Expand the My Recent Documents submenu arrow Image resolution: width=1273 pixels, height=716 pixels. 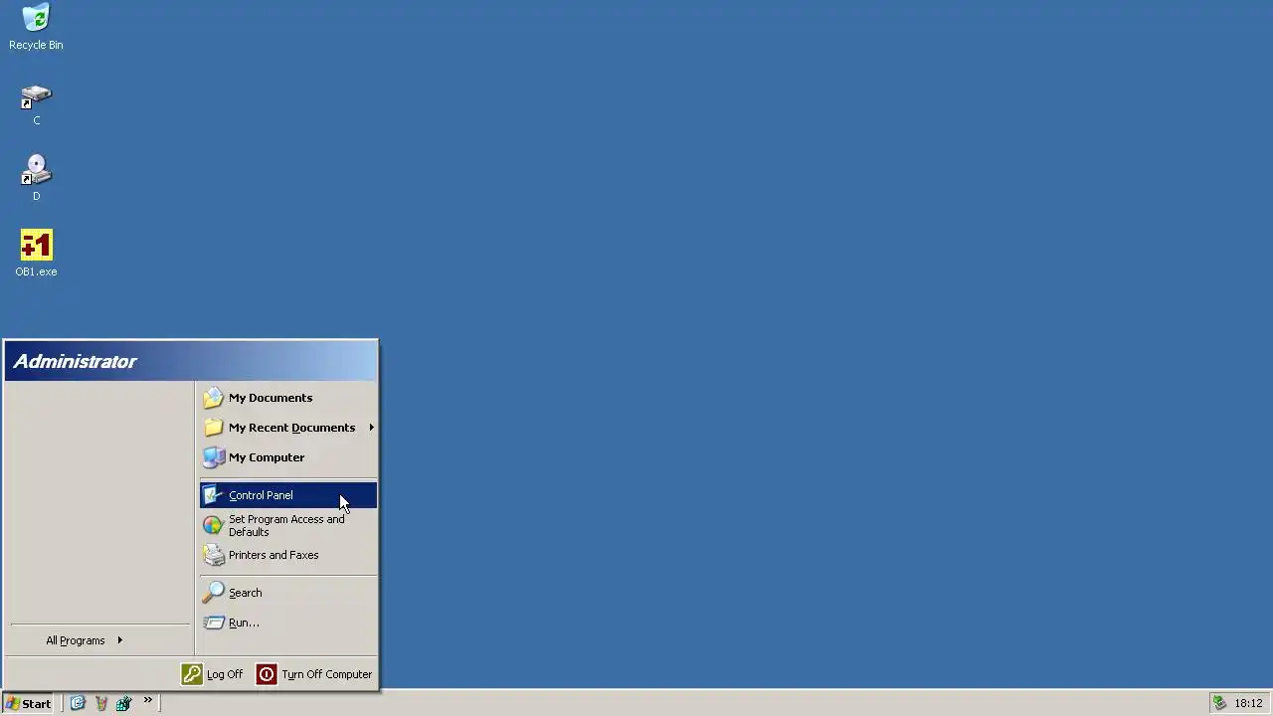click(371, 428)
